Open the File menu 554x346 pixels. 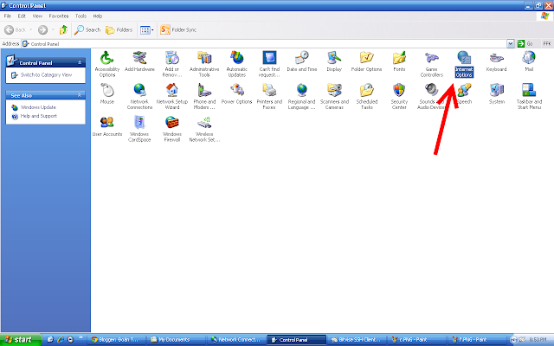[8, 16]
